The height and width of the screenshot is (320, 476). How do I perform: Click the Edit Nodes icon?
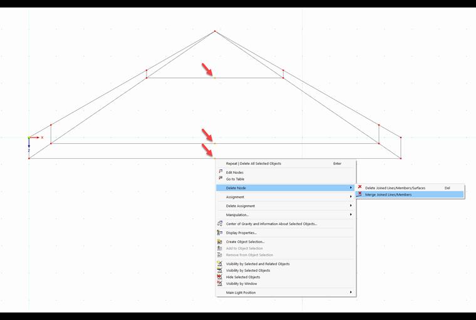[220, 172]
